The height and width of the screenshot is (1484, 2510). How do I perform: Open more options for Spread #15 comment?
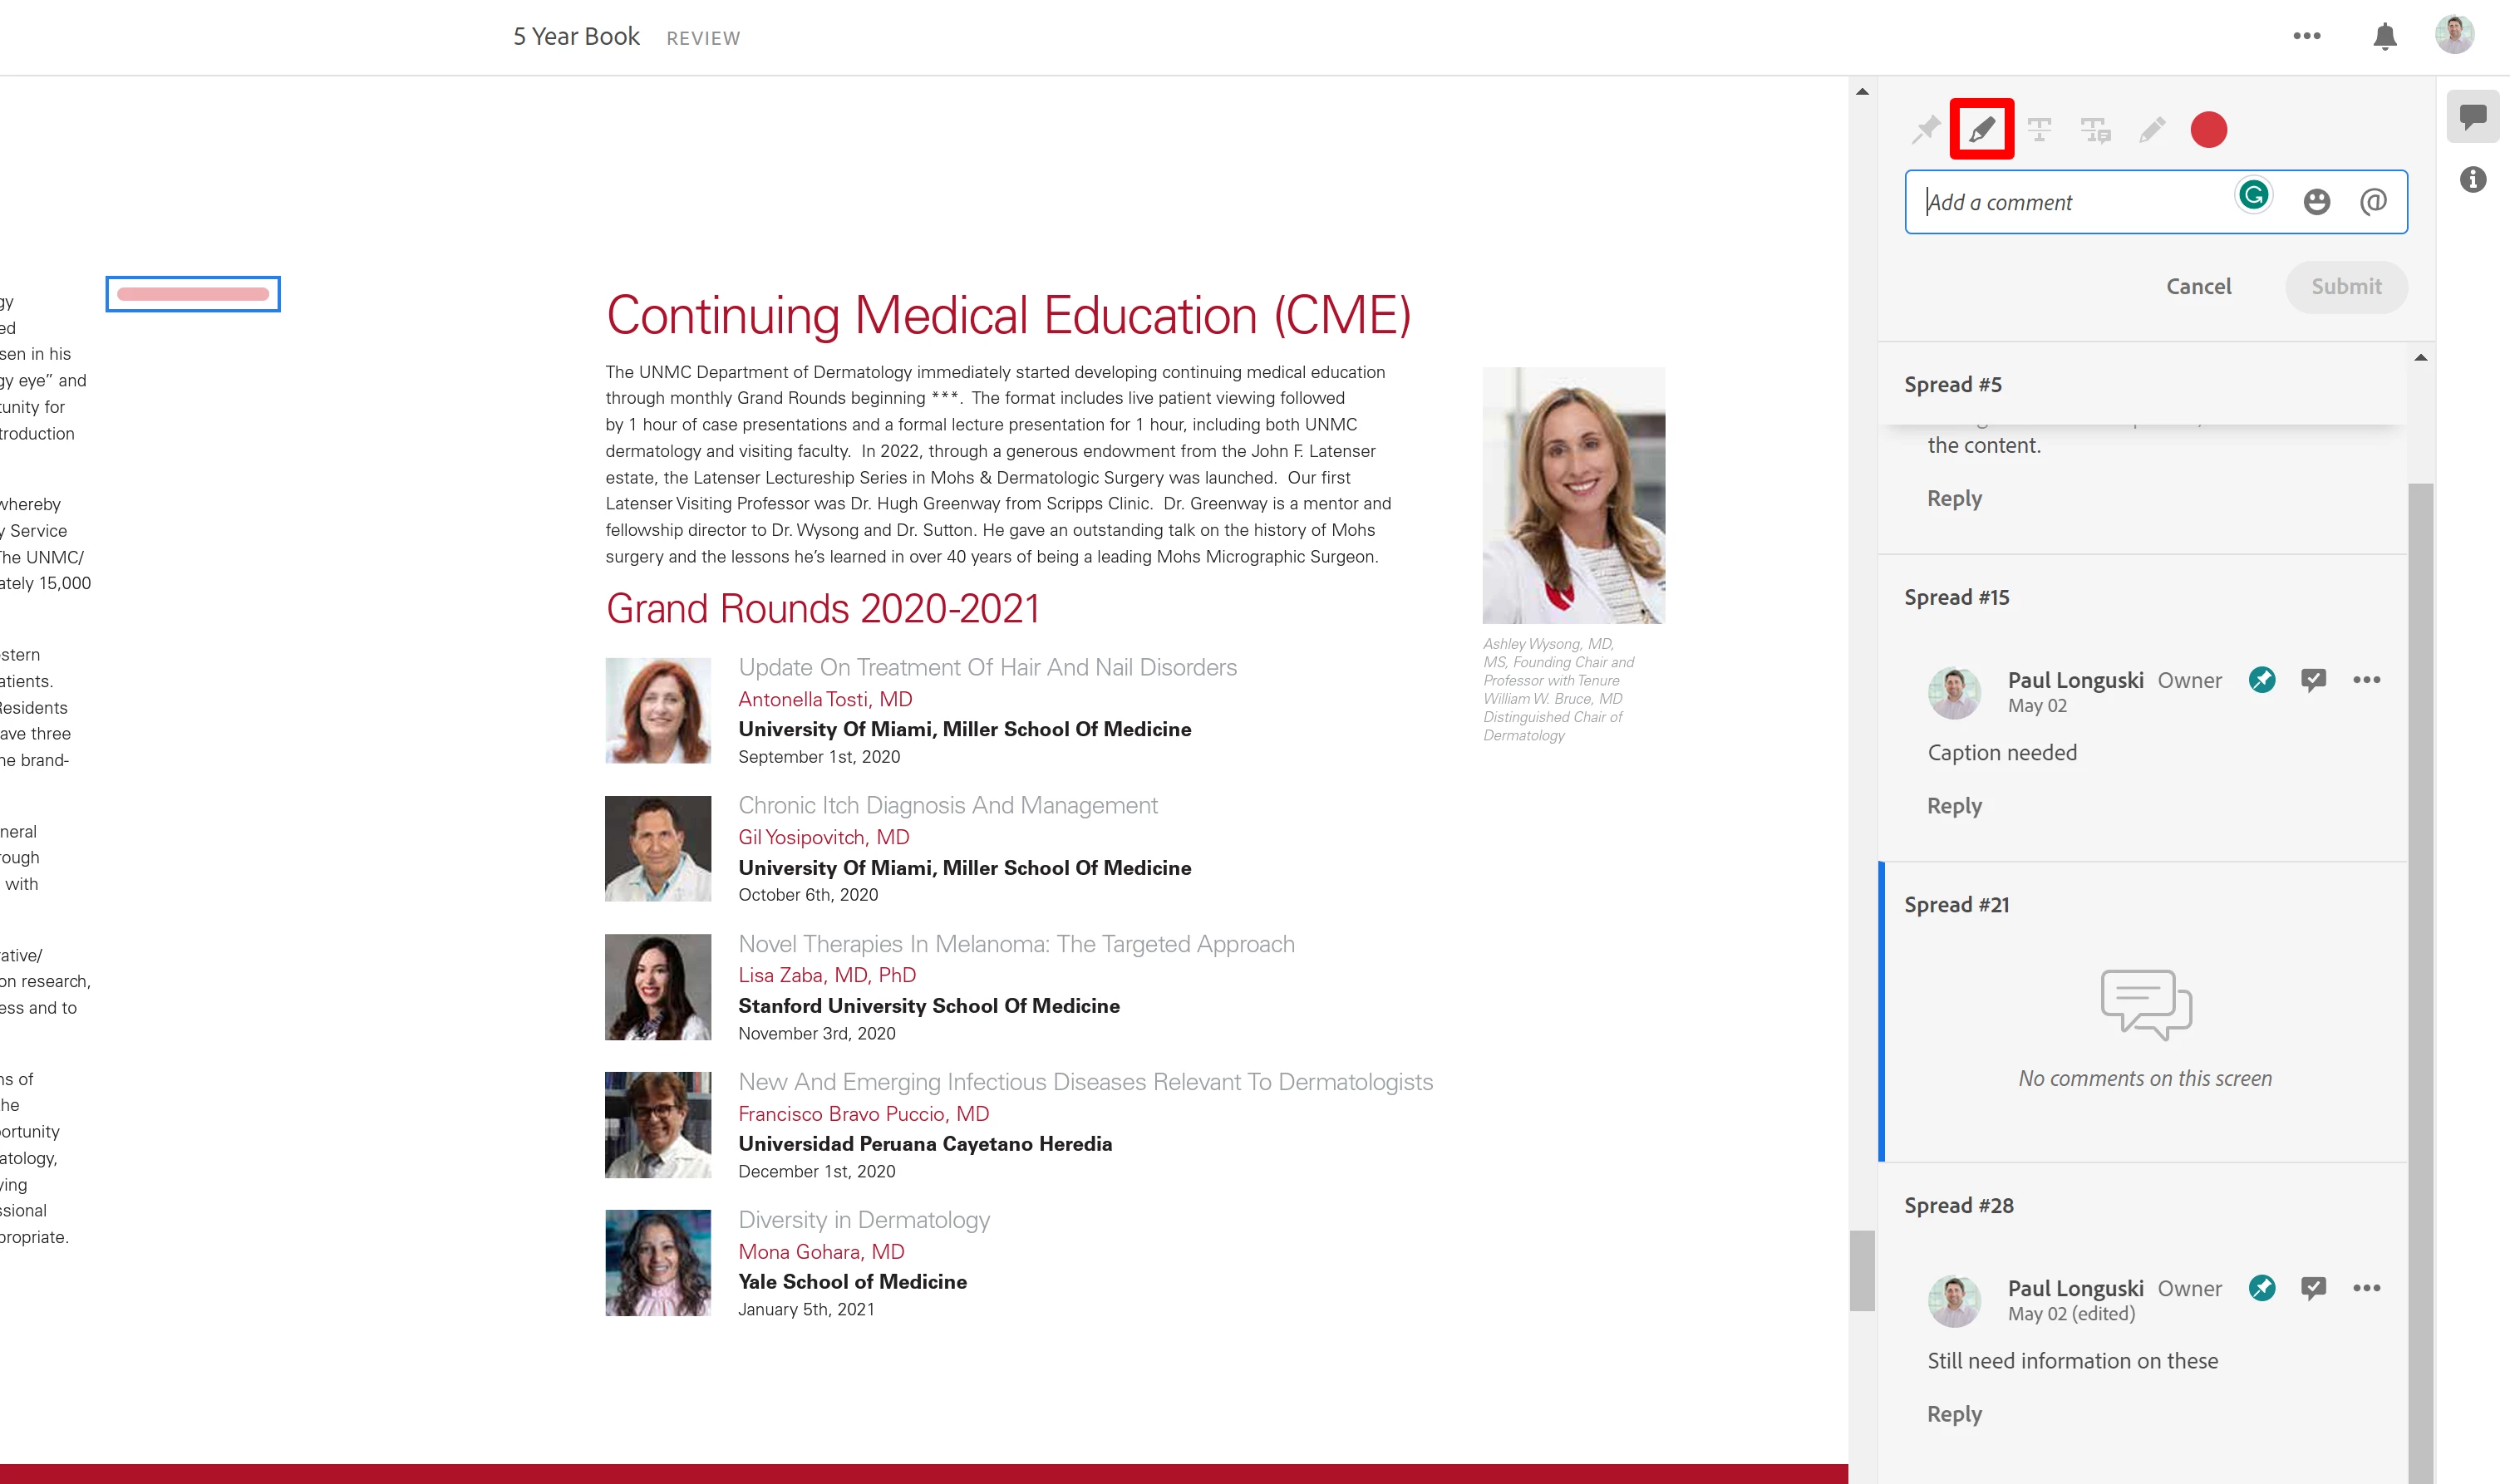coord(2366,680)
